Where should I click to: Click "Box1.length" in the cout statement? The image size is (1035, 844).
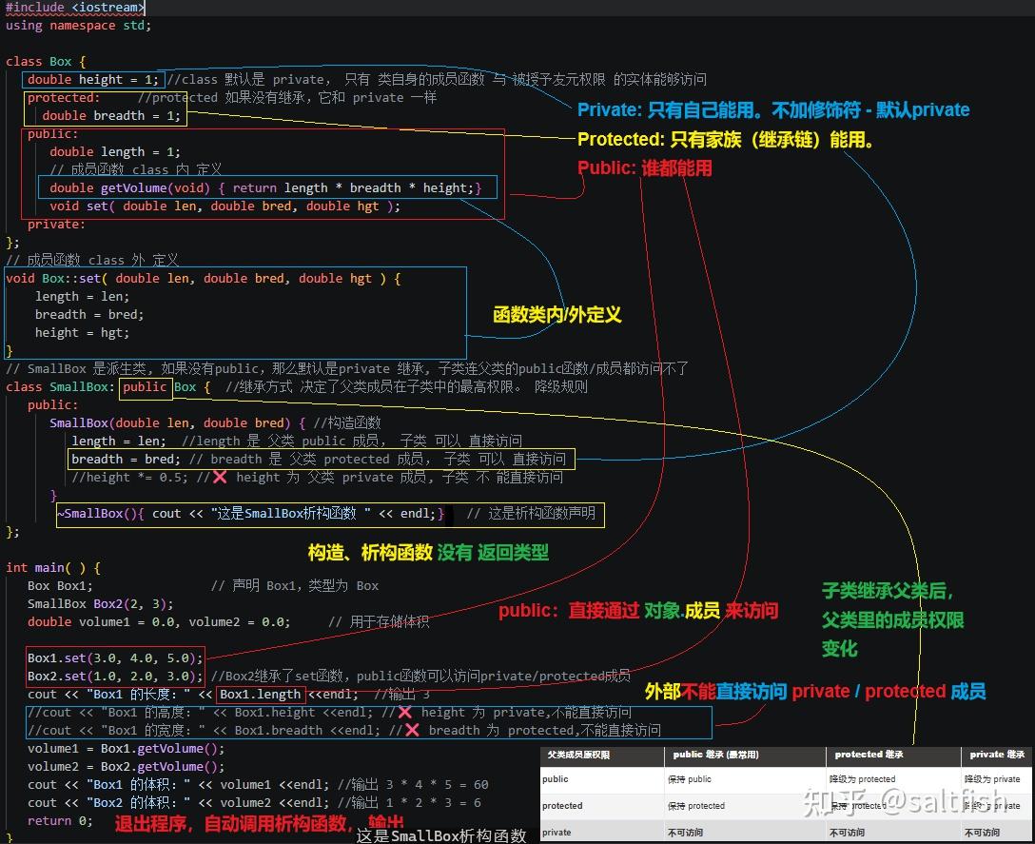click(260, 695)
